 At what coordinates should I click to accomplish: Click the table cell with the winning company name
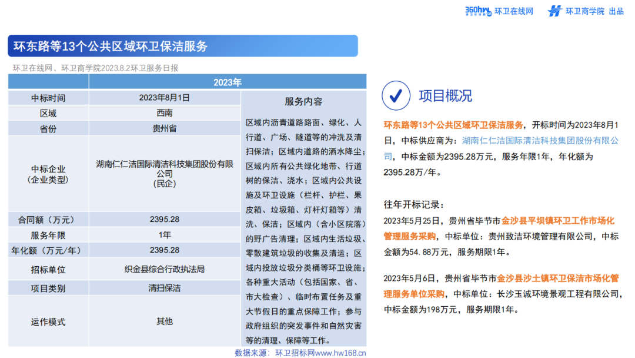pos(165,174)
